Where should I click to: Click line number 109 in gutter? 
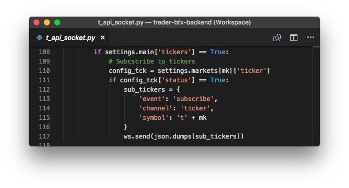point(44,61)
